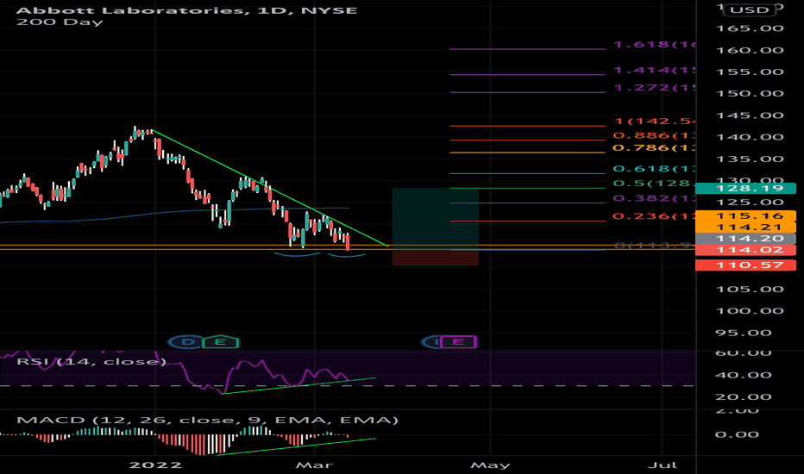Click the 114.02 red price label

point(745,250)
